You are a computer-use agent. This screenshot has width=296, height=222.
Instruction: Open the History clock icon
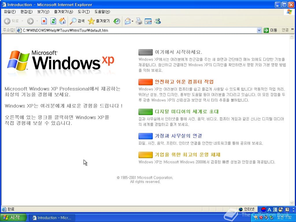tap(117, 21)
